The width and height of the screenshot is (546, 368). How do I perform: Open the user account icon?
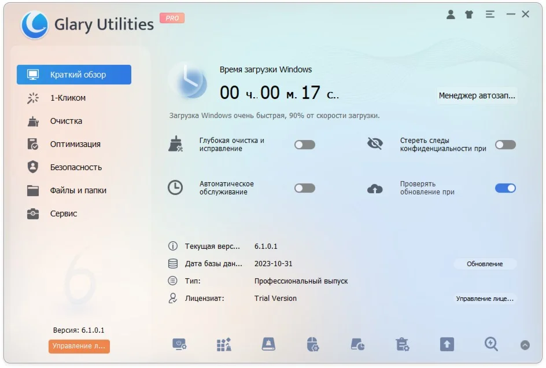pos(451,14)
